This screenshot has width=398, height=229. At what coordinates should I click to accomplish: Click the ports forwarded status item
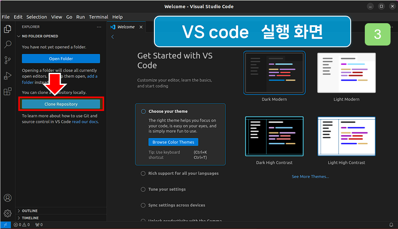pyautogui.click(x=39, y=225)
